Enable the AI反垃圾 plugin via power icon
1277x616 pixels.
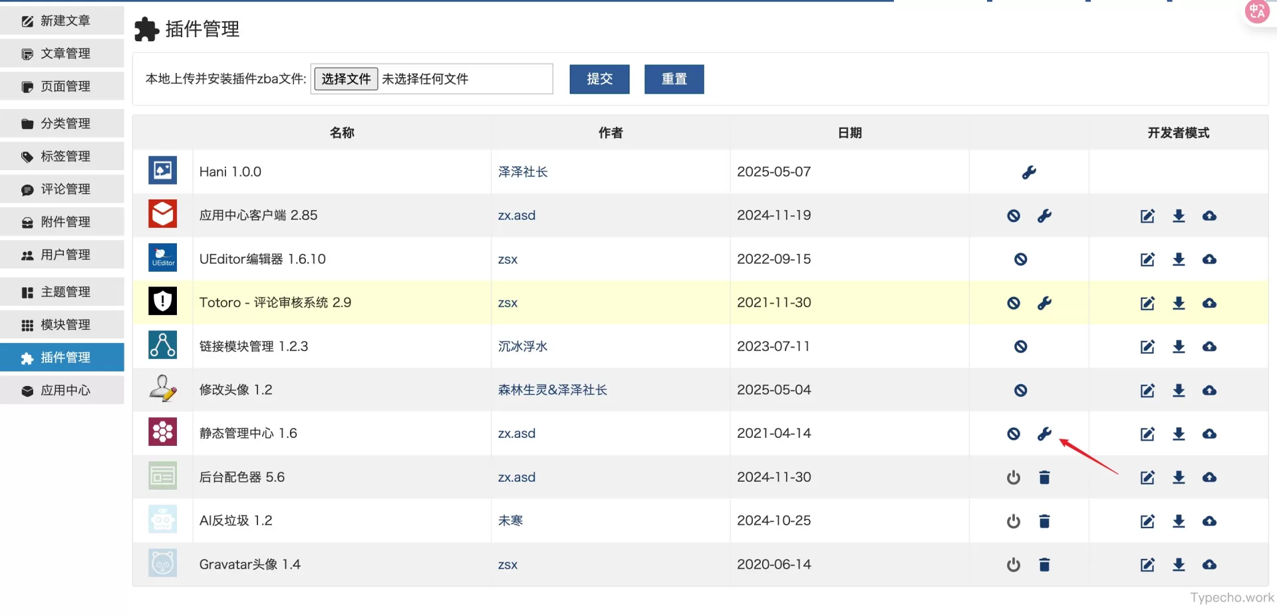[x=1013, y=521]
